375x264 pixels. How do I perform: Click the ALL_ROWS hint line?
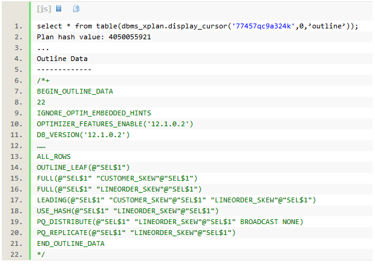pyautogui.click(x=54, y=156)
